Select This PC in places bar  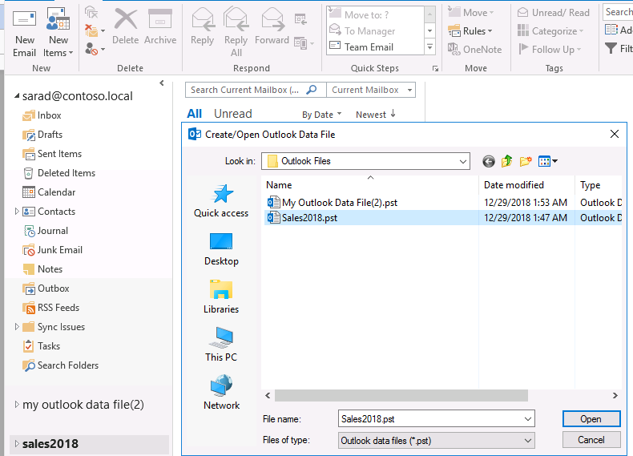coord(221,345)
